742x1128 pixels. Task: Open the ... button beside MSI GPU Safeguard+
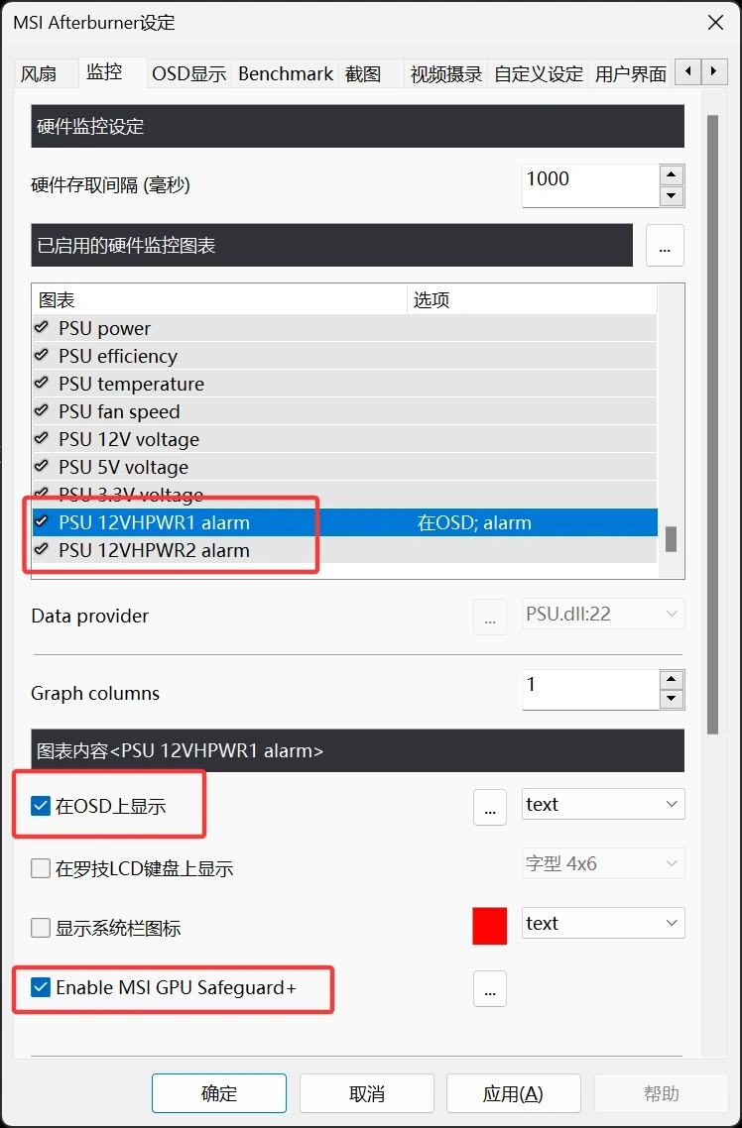coord(490,989)
